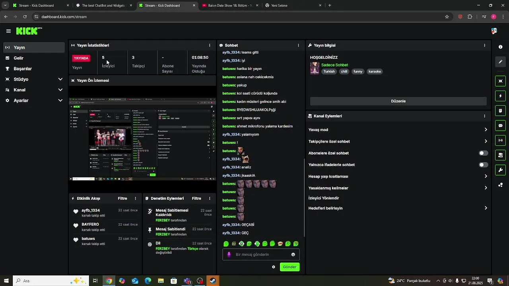Click the message input field
509x286 pixels.
pos(261,255)
